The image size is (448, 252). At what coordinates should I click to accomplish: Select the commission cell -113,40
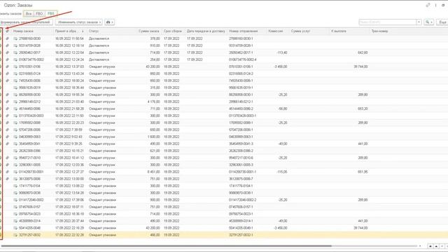point(282,52)
